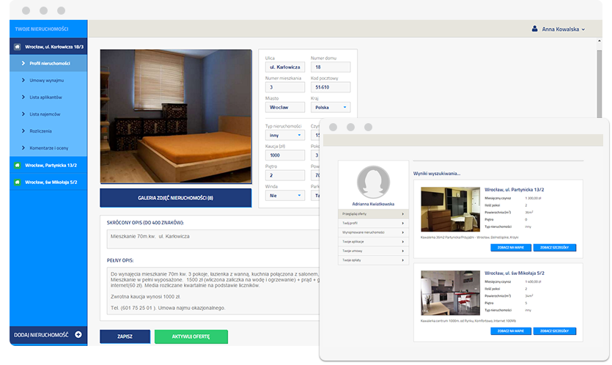This screenshot has height=365, width=612.
Task: Click the Zapisz button
Action: pyautogui.click(x=125, y=336)
